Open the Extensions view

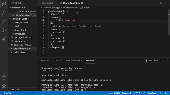coord(4,39)
